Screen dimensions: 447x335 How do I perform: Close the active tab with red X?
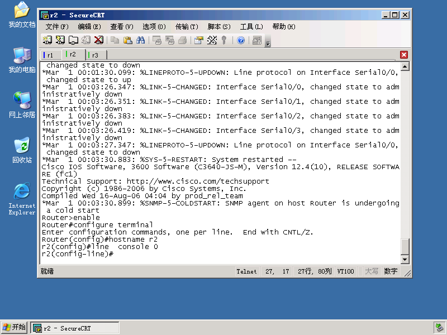(404, 55)
